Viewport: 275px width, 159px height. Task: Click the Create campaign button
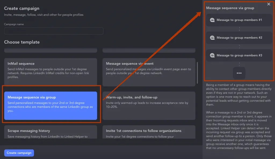19,153
